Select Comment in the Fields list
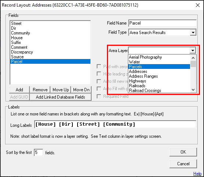Image resolution: width=204 pixels, height=177 pixels. (50, 47)
